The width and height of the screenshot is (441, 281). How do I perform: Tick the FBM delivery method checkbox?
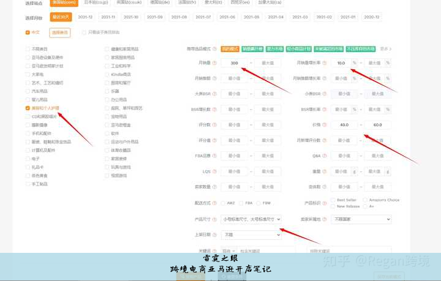(x=258, y=203)
